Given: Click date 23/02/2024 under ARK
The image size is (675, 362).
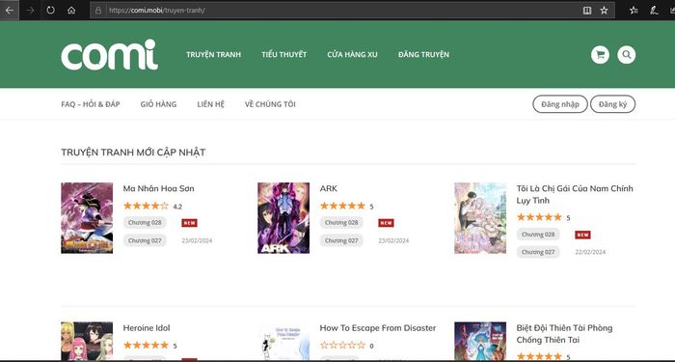Looking at the screenshot, I should click(x=393, y=241).
